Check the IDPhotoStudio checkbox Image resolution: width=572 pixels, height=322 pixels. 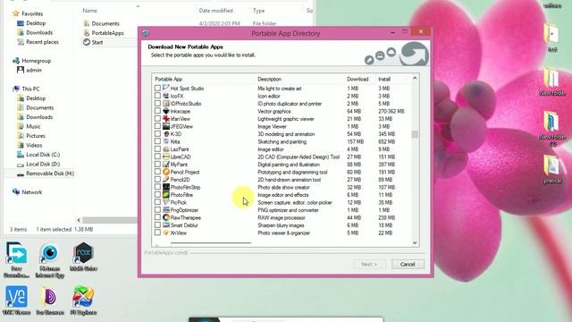coord(157,104)
